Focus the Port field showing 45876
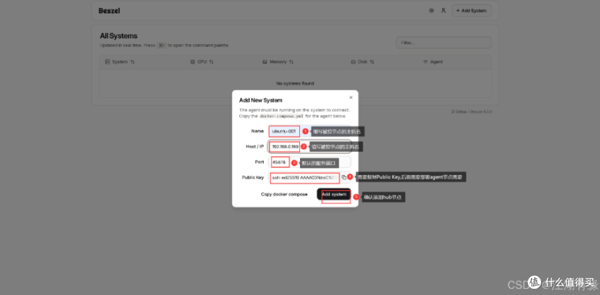The height and width of the screenshot is (295, 600). (x=309, y=162)
